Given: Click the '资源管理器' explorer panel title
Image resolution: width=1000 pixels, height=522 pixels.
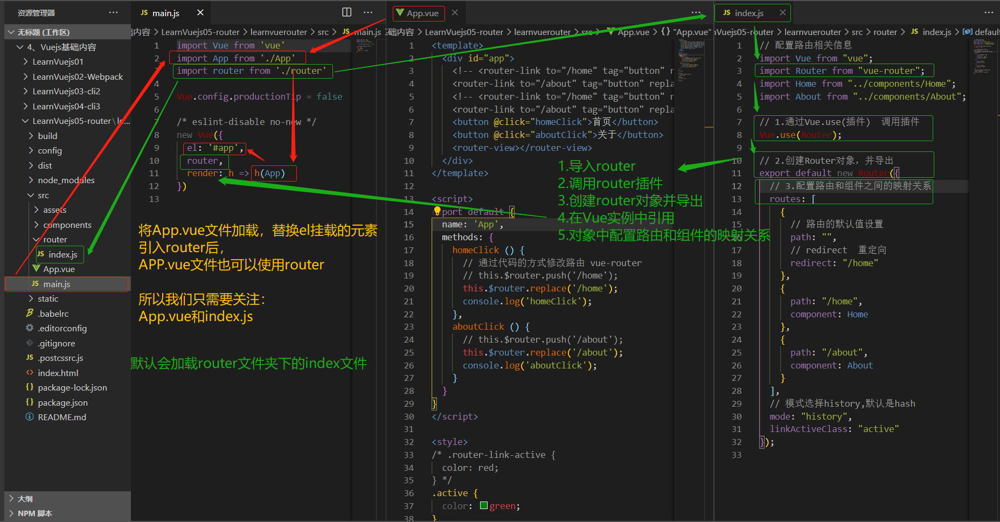Looking at the screenshot, I should coord(36,13).
